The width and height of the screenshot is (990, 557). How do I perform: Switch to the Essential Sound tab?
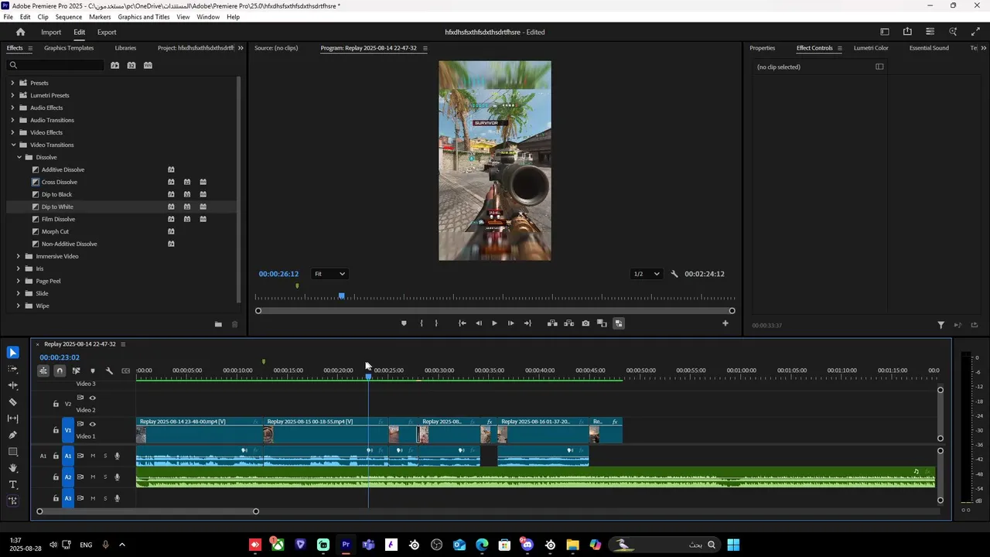(x=929, y=48)
